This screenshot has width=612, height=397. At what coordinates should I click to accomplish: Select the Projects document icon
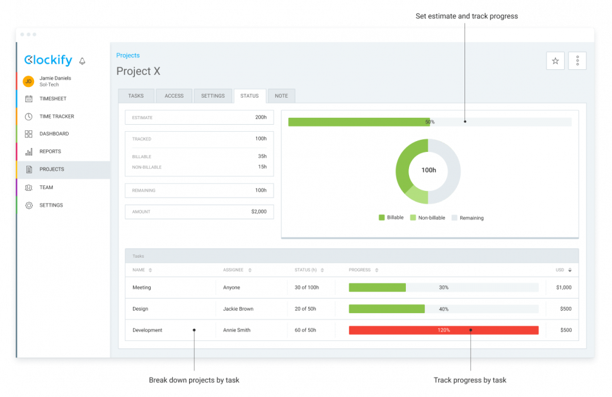point(28,170)
